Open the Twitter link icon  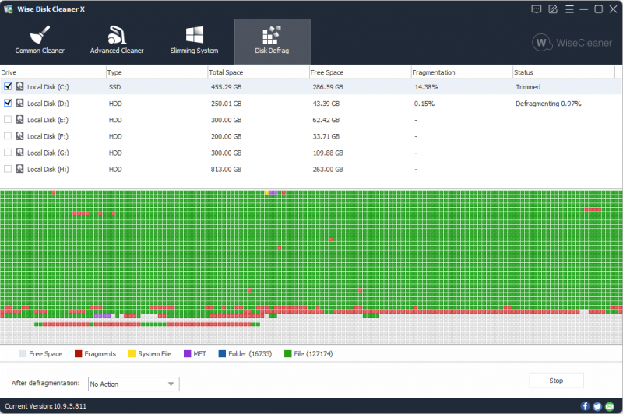click(x=597, y=406)
